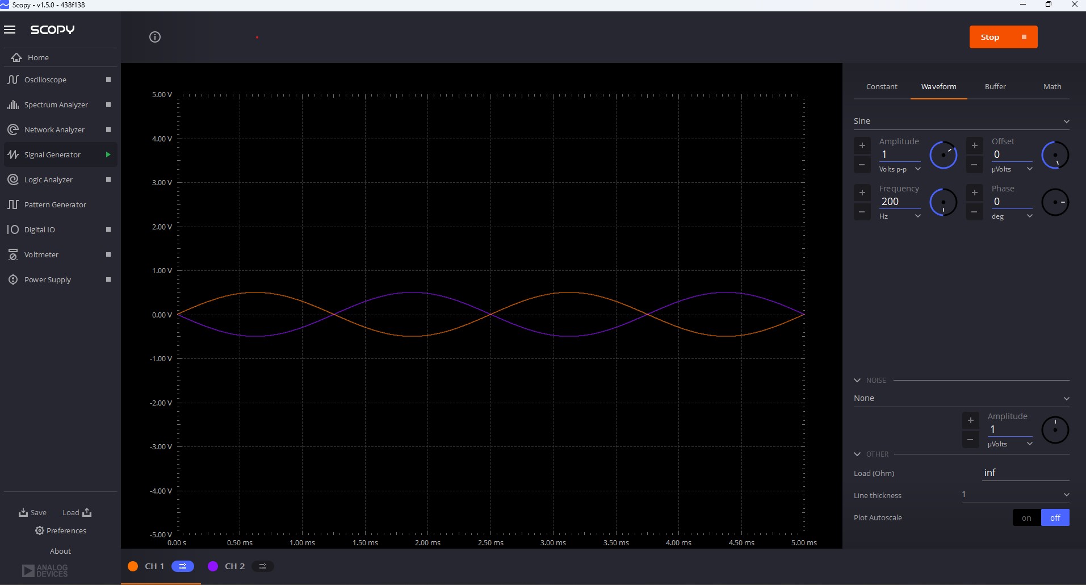Switch to the Constant tab
This screenshot has height=585, width=1086.
click(882, 86)
